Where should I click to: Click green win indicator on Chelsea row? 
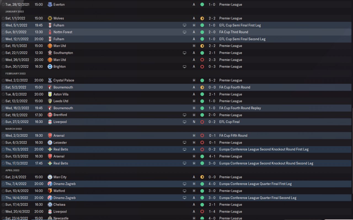point(202,205)
